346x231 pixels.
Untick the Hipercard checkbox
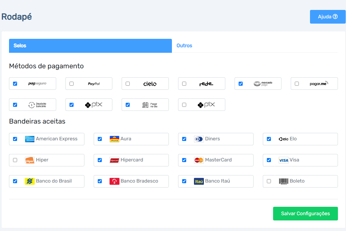point(100,160)
